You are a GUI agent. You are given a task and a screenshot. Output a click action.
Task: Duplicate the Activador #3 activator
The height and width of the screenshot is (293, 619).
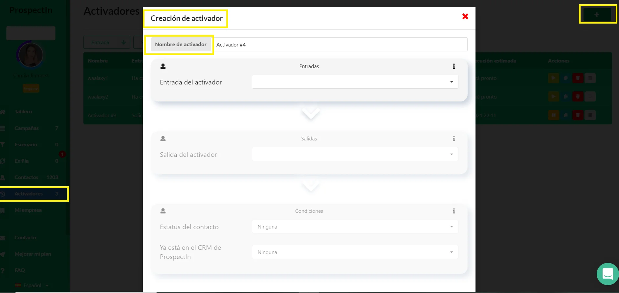(565, 115)
